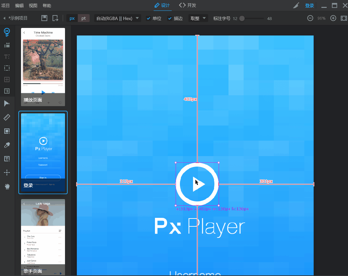Click the export arrow icon
This screenshot has height=276, width=348.
pyautogui.click(x=55, y=18)
